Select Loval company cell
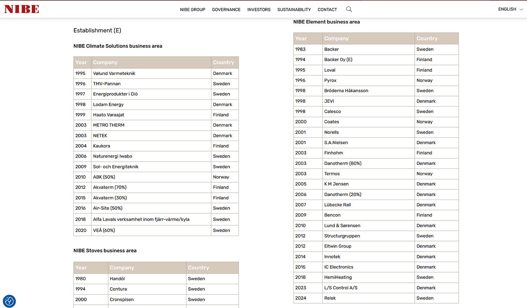Viewport: 527px width, 308px height. [x=368, y=70]
